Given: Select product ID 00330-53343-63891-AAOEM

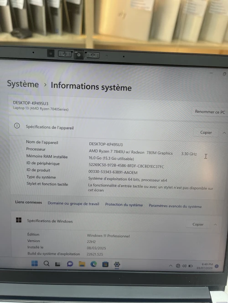Looking at the screenshot, I should [x=113, y=172].
